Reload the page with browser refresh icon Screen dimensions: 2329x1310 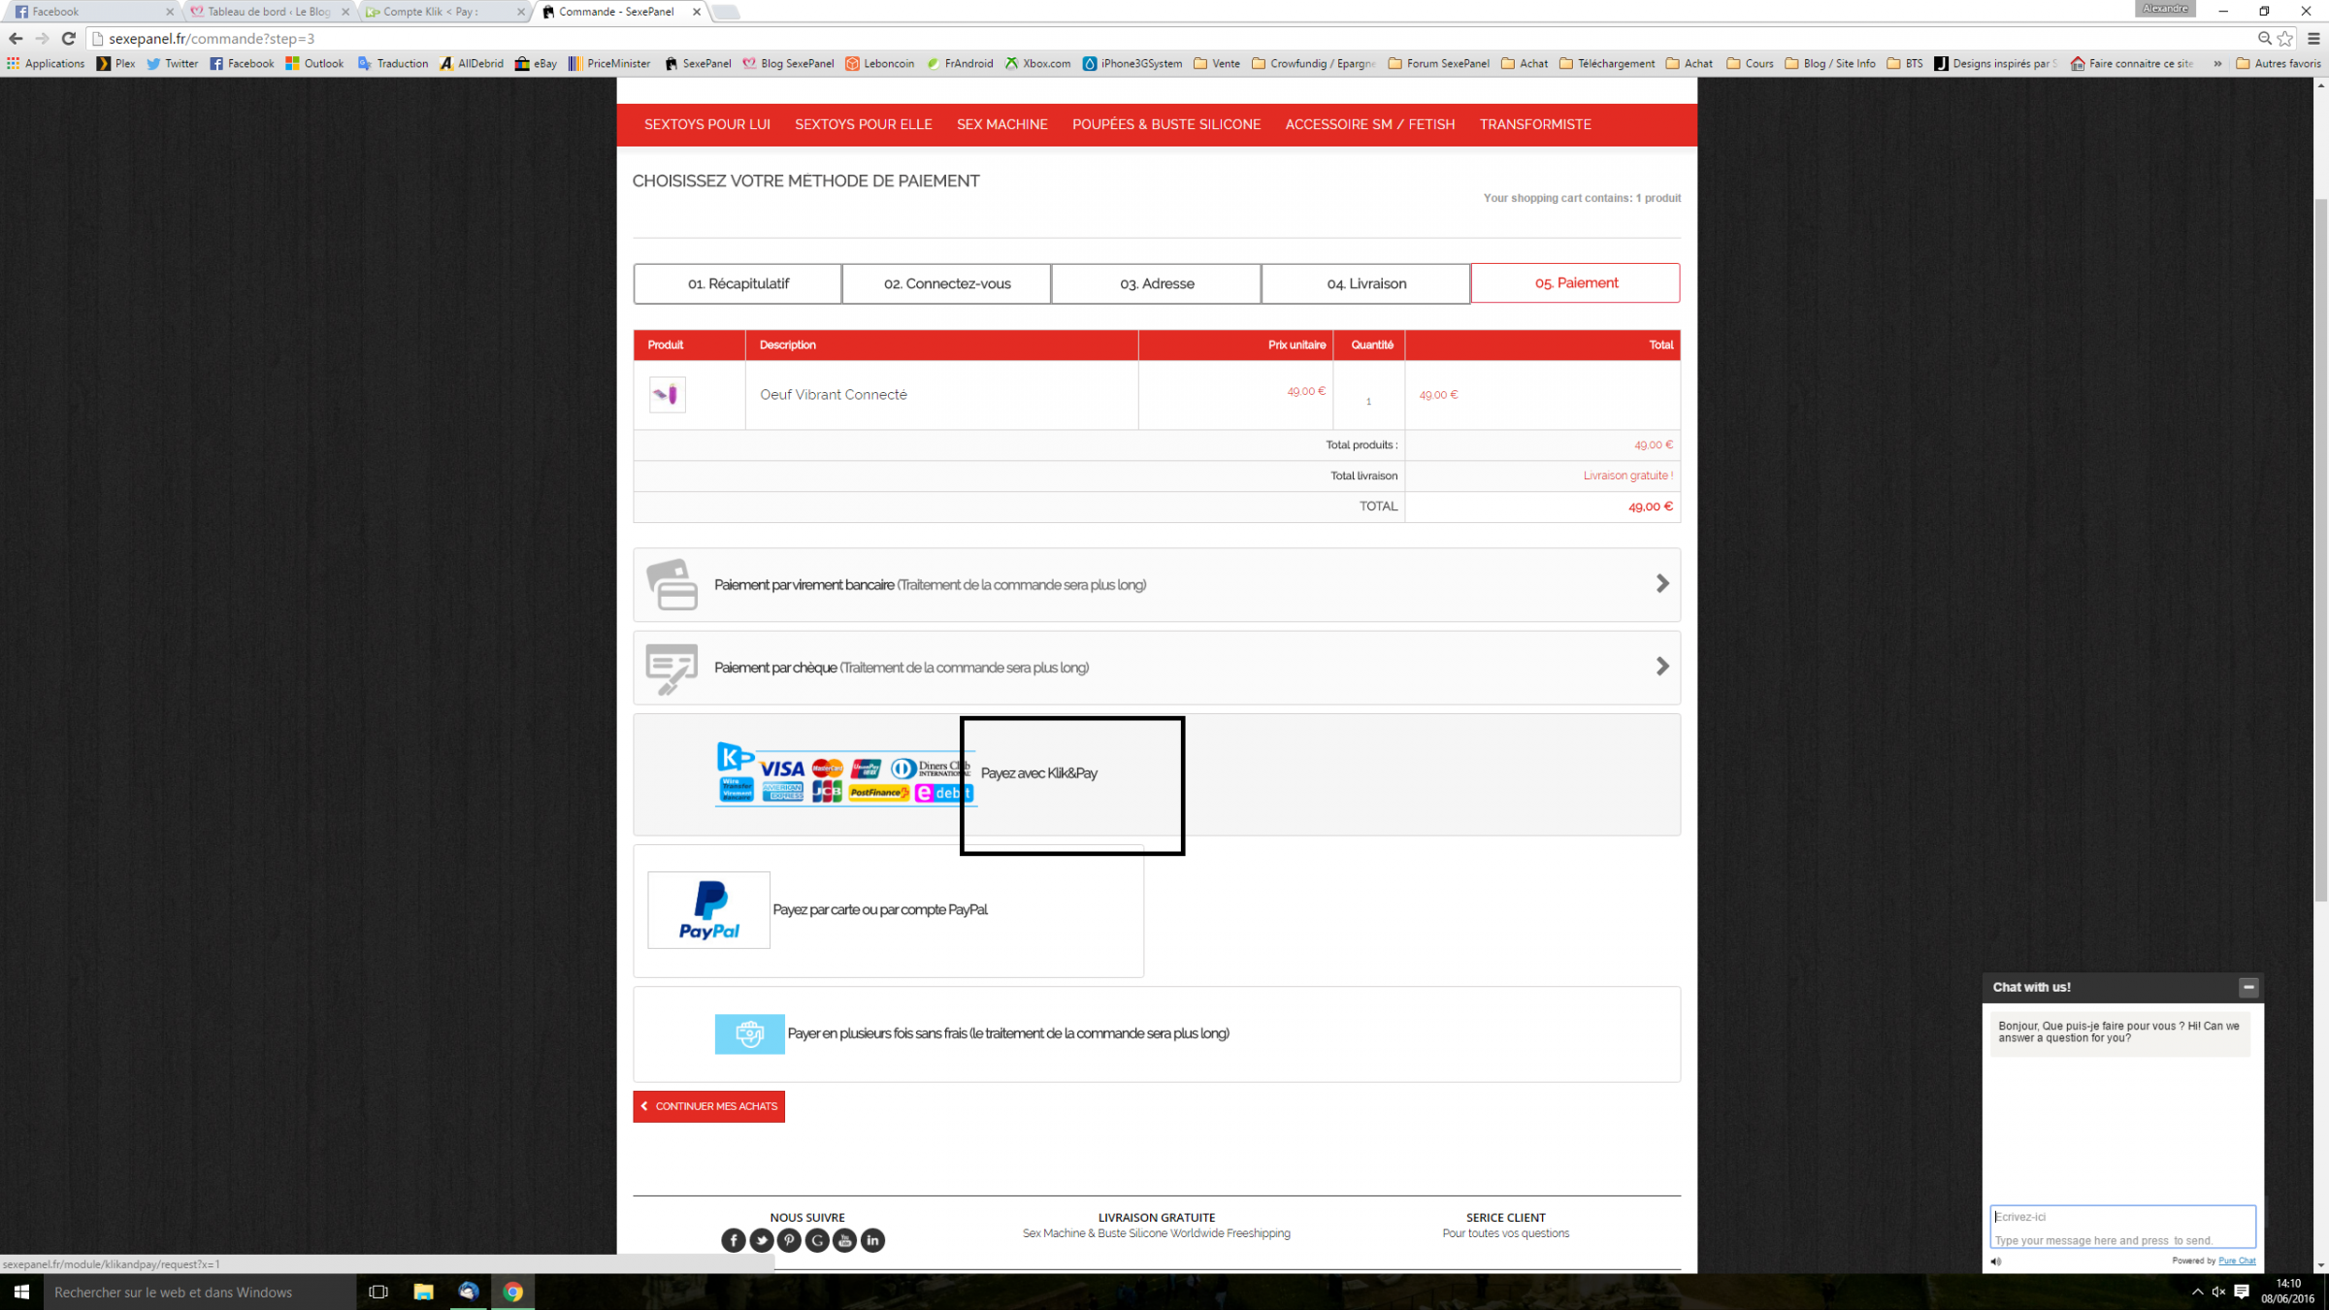tap(68, 39)
